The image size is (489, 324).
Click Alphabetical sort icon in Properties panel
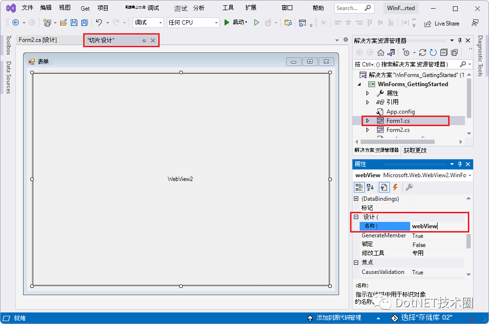click(370, 187)
